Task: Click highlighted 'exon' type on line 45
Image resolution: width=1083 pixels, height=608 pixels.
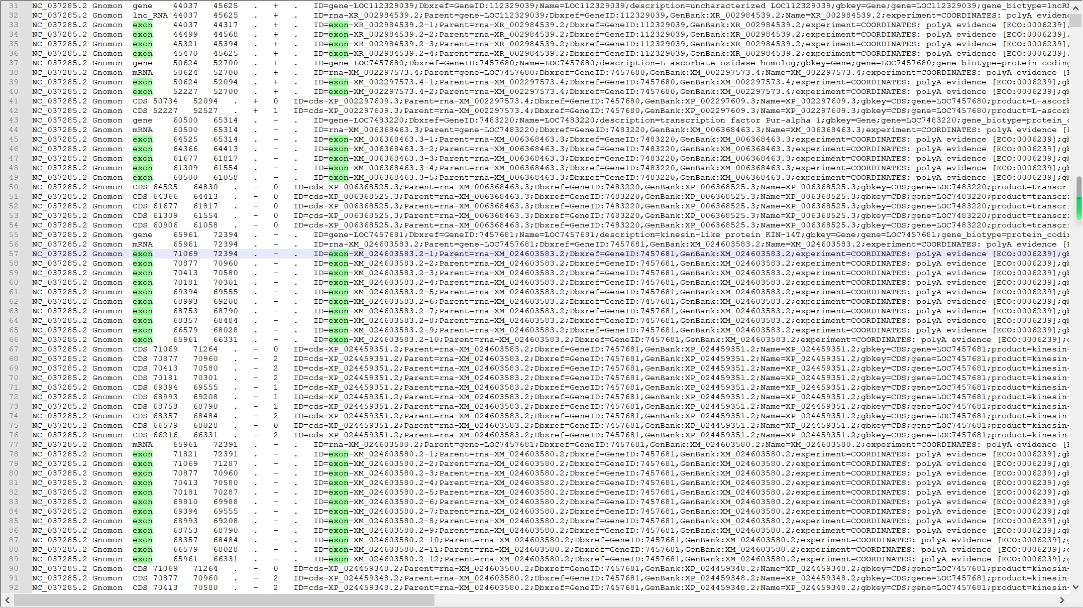Action: [143, 139]
